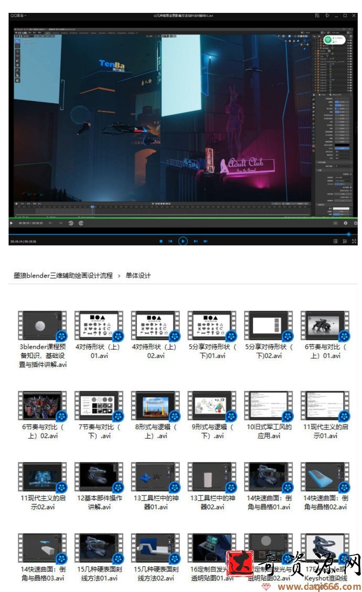This screenshot has width=362, height=592.
Task: Select file name 14快速曲面：倒角与晶格01.avi
Action: (268, 502)
